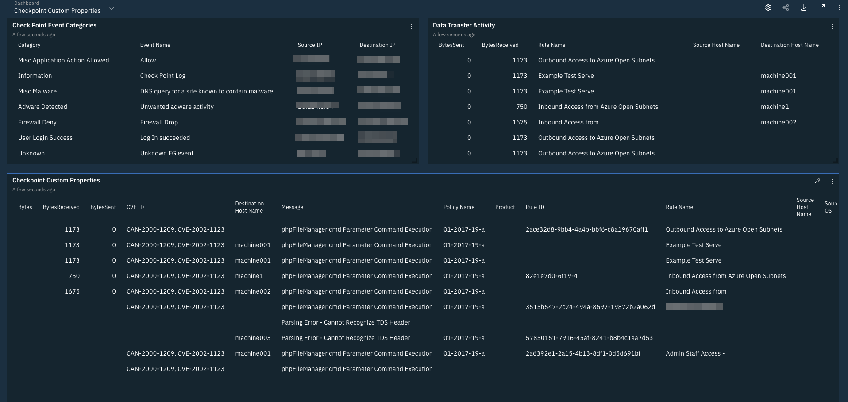Open the Check Point Event Categories kebab menu
This screenshot has height=402, width=848.
coord(412,27)
